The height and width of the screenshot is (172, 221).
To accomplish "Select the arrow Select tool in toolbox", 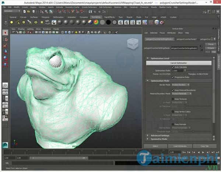I will pos(5,32).
